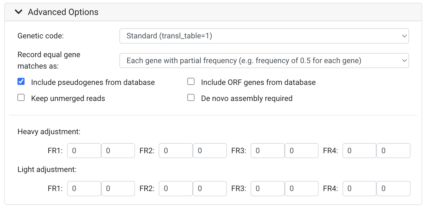Click the Include pseudogenes from database label

click(x=93, y=82)
